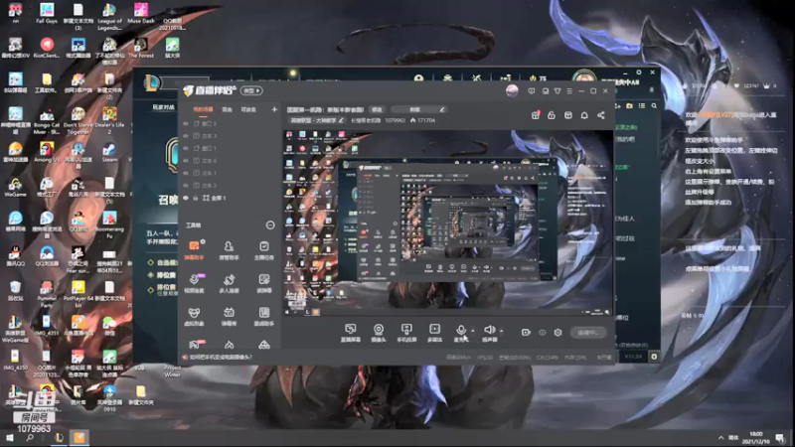Open the Fall Guys desktop shortcut
The width and height of the screenshot is (795, 447).
[47, 13]
